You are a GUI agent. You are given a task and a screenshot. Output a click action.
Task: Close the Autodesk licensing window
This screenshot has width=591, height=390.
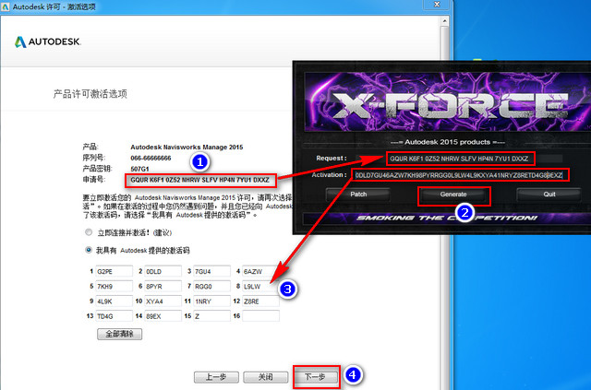coord(437,4)
